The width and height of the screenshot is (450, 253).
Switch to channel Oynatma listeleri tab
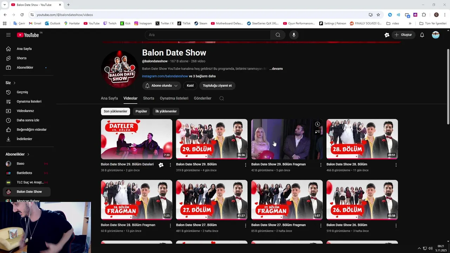pos(174,98)
